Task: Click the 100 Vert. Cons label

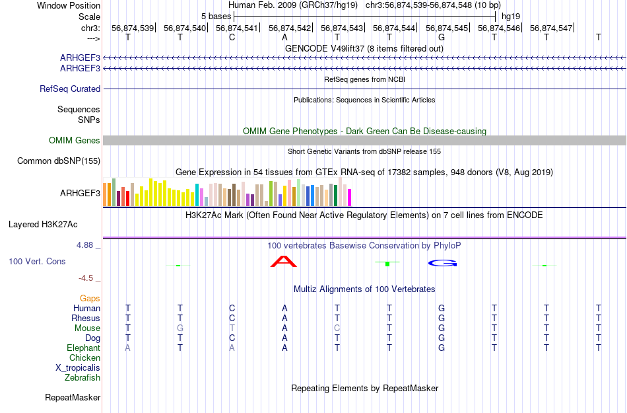Action: [x=37, y=261]
